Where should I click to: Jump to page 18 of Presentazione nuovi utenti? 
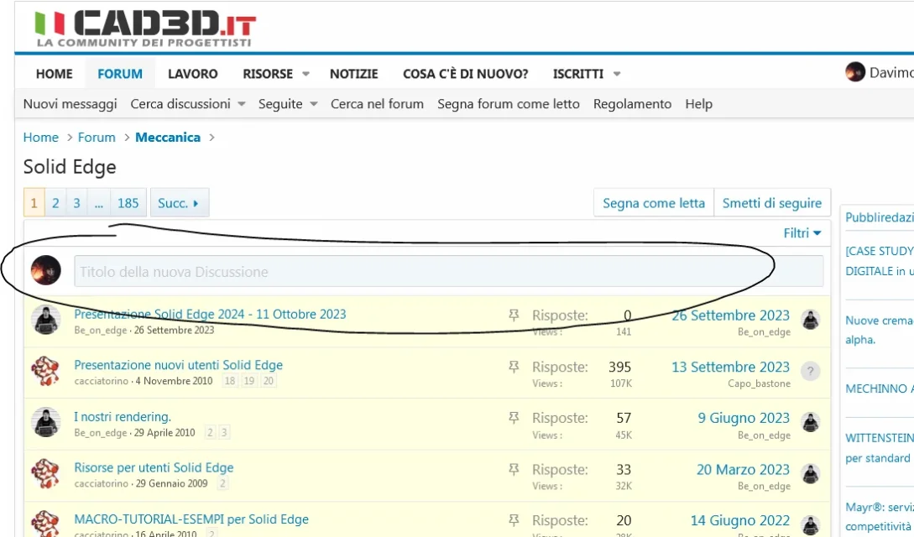click(x=230, y=381)
